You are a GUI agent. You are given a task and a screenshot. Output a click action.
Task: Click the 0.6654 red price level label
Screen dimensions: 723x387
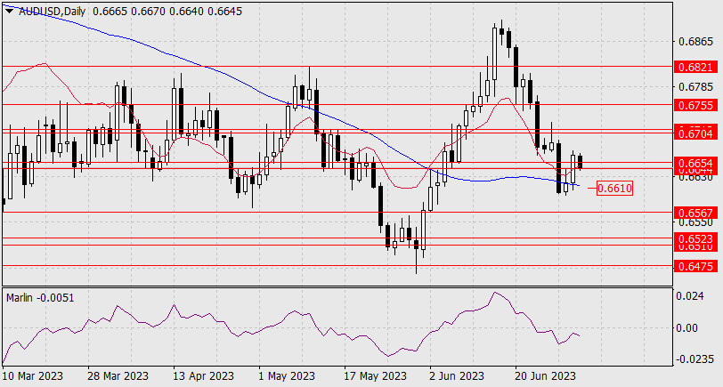click(x=695, y=164)
